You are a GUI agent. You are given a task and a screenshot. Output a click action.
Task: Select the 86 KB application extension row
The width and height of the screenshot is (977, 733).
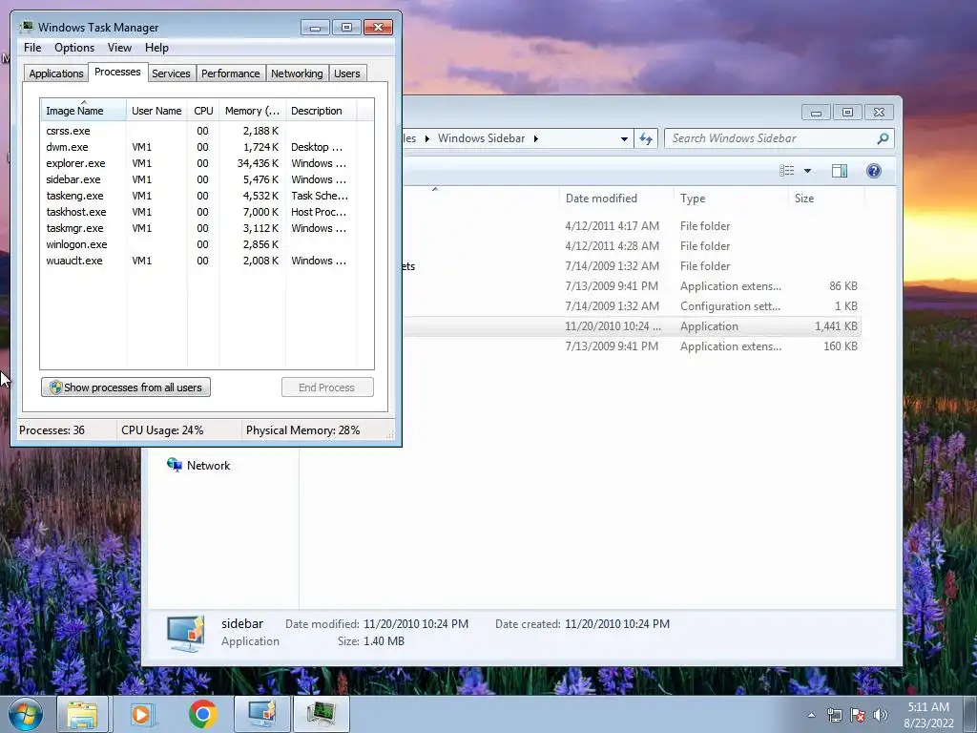(x=632, y=286)
